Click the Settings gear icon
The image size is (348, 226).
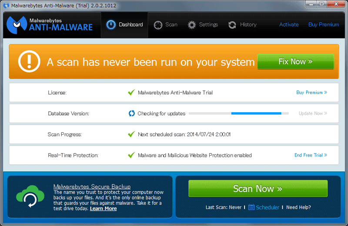192,25
